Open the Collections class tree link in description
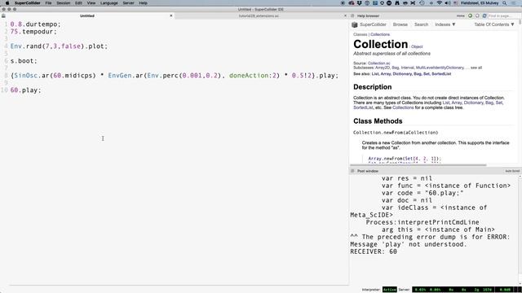 (403, 107)
